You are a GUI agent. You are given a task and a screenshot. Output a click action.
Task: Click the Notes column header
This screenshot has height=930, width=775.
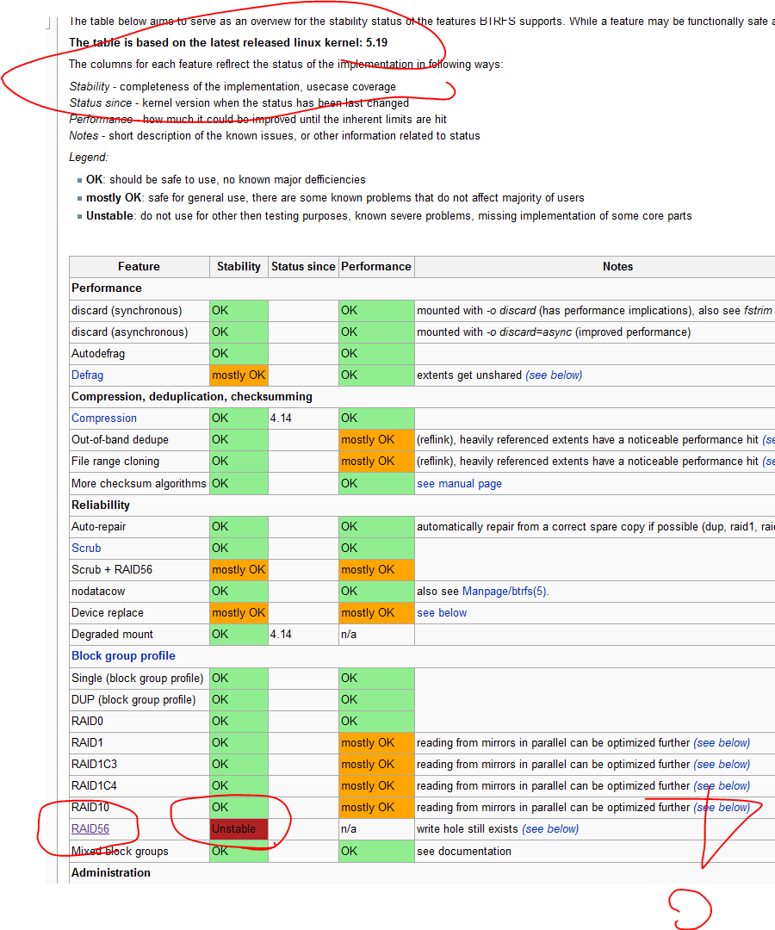click(x=595, y=266)
